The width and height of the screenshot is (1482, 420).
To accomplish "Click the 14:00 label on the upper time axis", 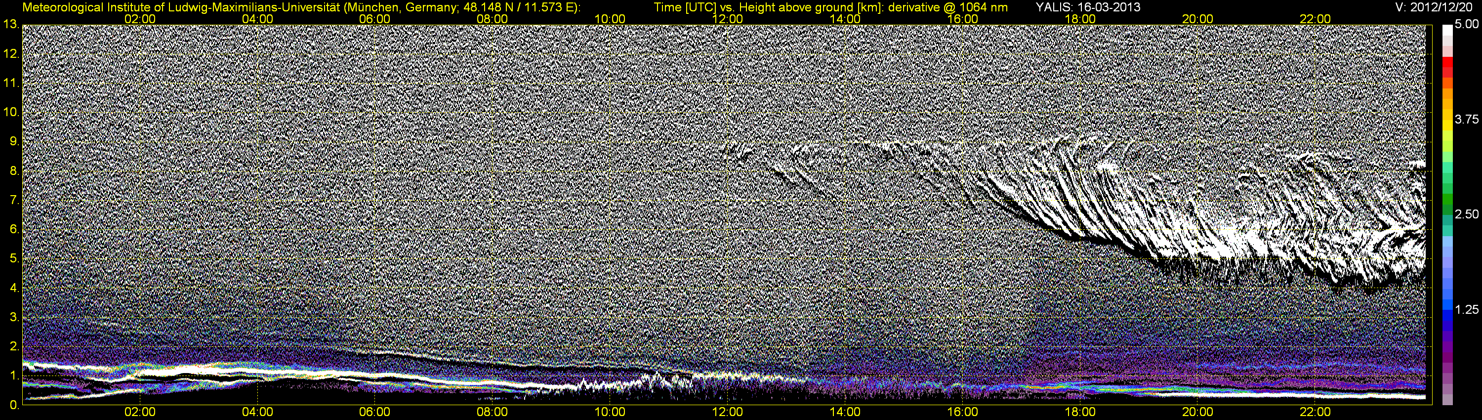I will [x=845, y=19].
